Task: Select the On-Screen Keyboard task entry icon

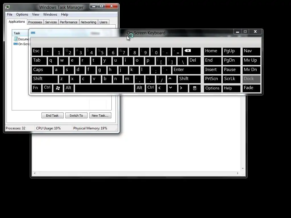Action: click(x=16, y=44)
